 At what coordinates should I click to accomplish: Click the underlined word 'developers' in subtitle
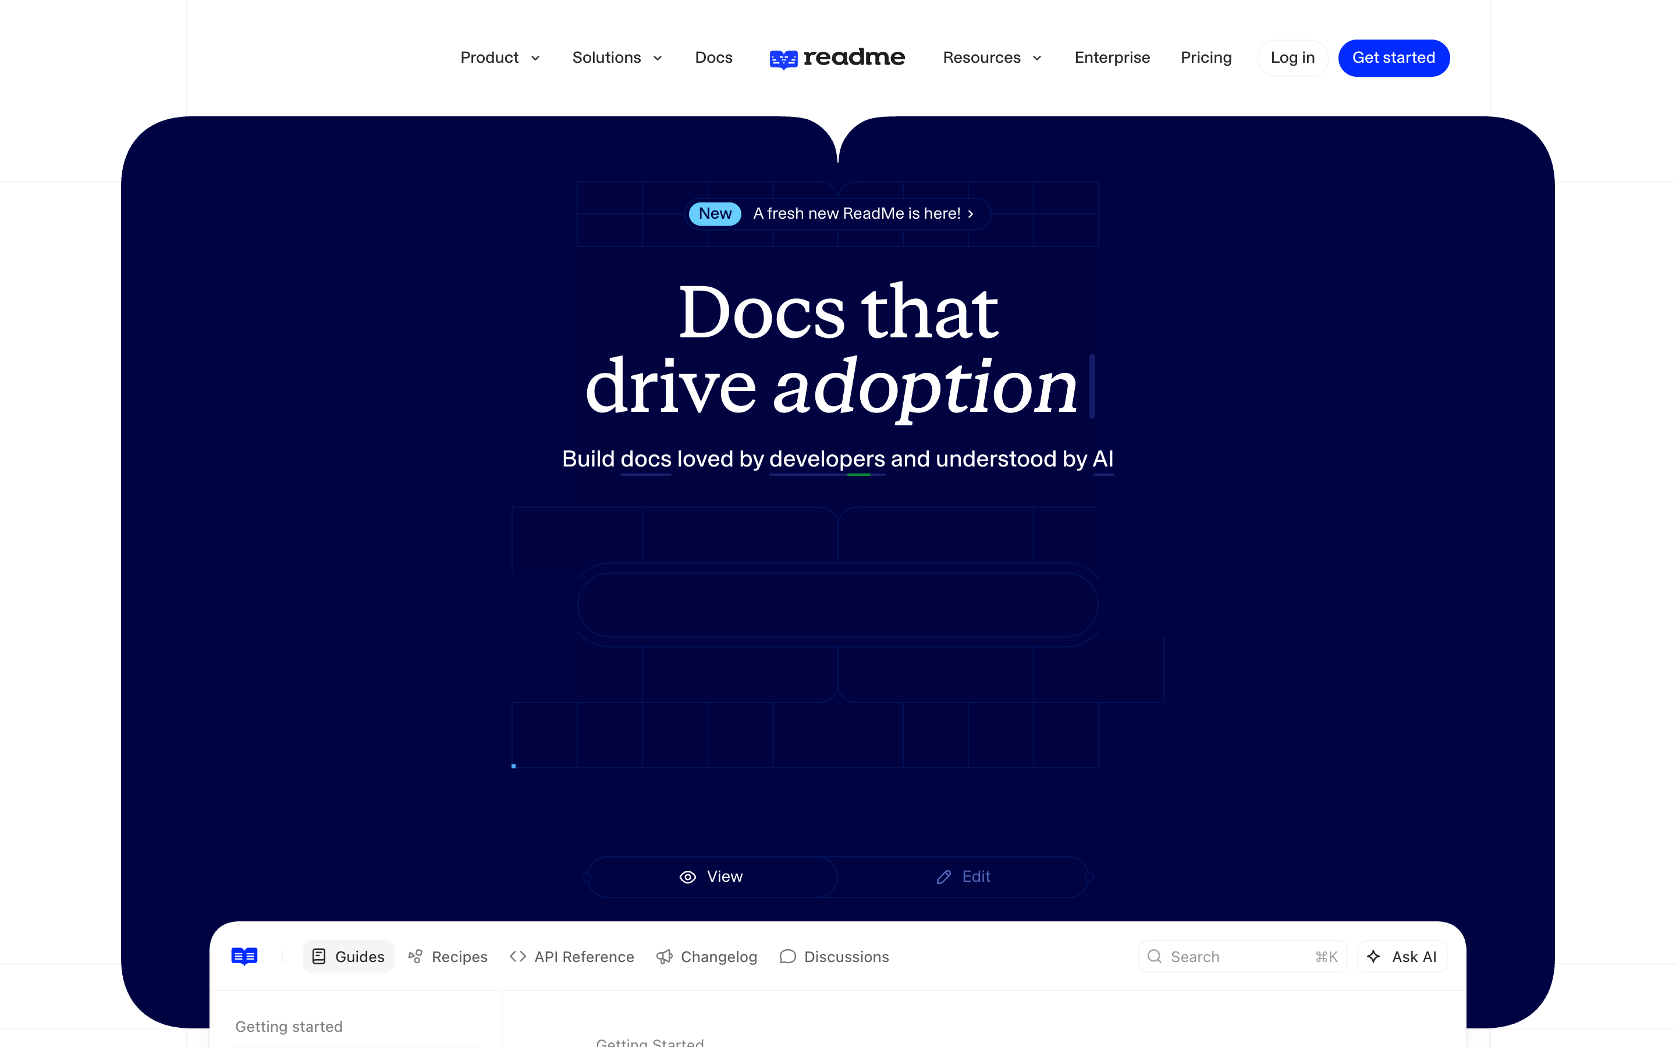pyautogui.click(x=827, y=459)
